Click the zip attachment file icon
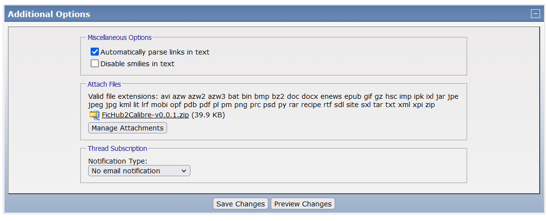Image resolution: width=547 pixels, height=221 pixels. tap(94, 115)
